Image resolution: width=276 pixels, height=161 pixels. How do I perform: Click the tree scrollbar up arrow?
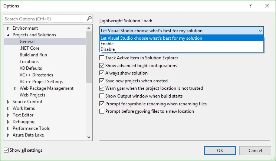tap(89, 28)
